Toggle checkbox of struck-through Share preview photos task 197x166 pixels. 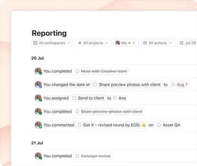click(77, 111)
